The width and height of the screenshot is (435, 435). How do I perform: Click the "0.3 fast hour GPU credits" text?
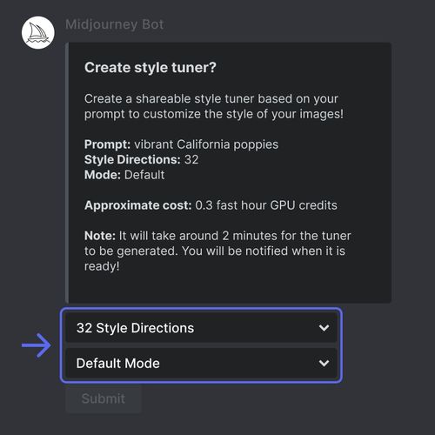[266, 205]
